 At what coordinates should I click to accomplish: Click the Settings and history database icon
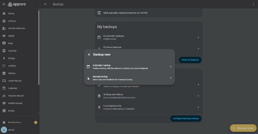(x=99, y=96)
